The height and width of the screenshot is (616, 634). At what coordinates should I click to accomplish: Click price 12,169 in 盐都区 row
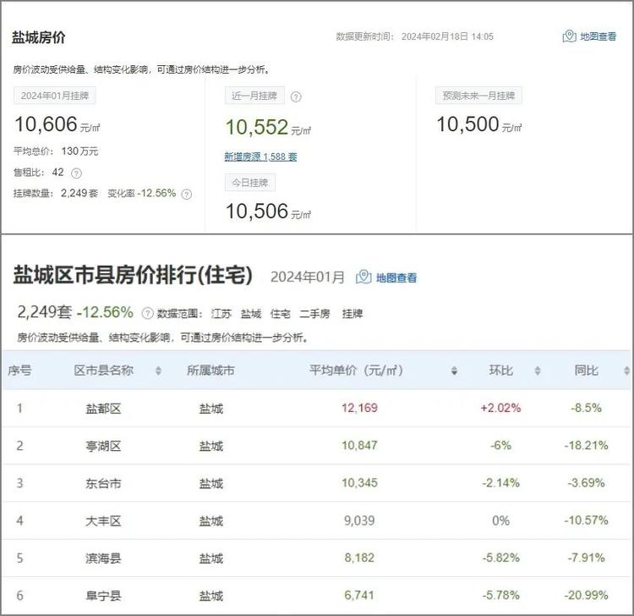(x=359, y=408)
